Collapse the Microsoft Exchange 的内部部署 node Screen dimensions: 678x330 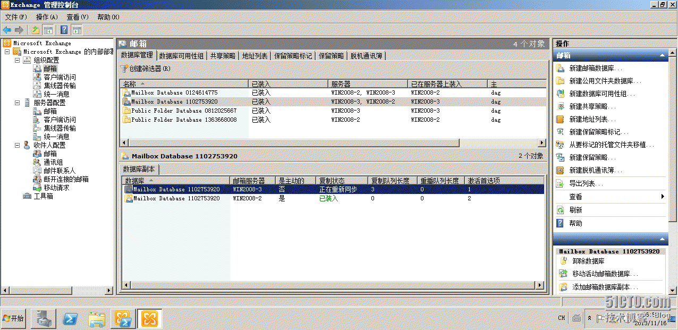coord(7,52)
